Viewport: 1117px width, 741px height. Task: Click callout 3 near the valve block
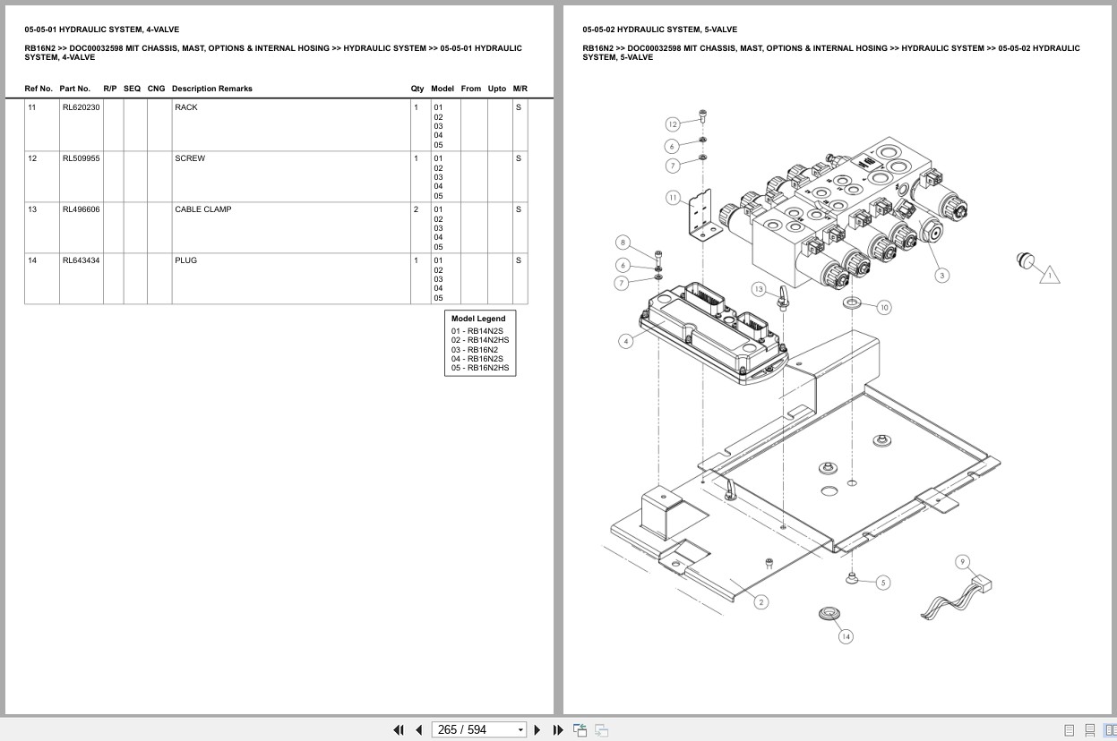click(x=941, y=275)
